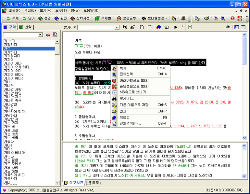Click the 브니엘성경 toolbar button
Screen dimensions: 250x194
click(x=153, y=18)
